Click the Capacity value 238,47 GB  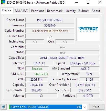36,85
